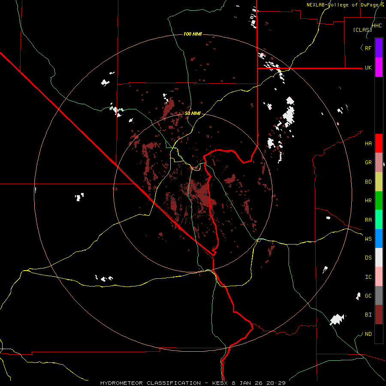Click the BI brown legend swatch
386x386 pixels.
[379, 315]
